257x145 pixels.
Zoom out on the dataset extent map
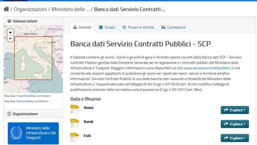point(10,39)
